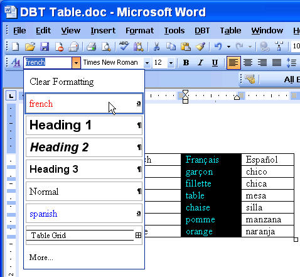Viewport: 300px width, 277px height.
Task: Click the keyboard-hand icon in lower toolbar
Action: [250, 79]
